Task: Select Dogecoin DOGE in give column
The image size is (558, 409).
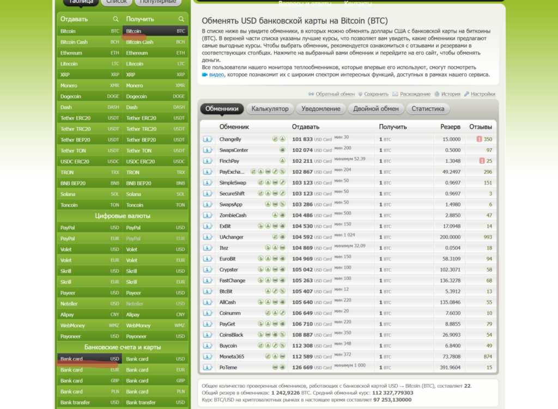Action: click(x=90, y=96)
